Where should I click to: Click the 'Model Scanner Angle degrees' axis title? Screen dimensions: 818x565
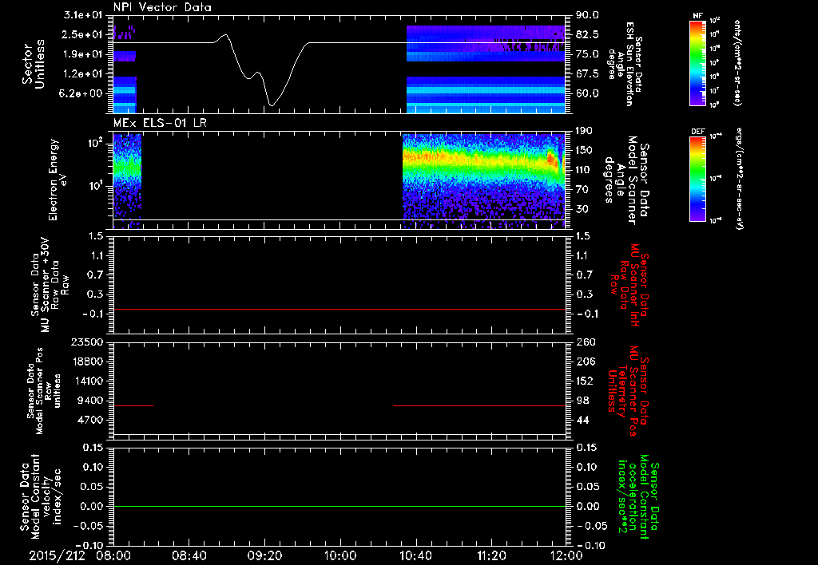626,180
